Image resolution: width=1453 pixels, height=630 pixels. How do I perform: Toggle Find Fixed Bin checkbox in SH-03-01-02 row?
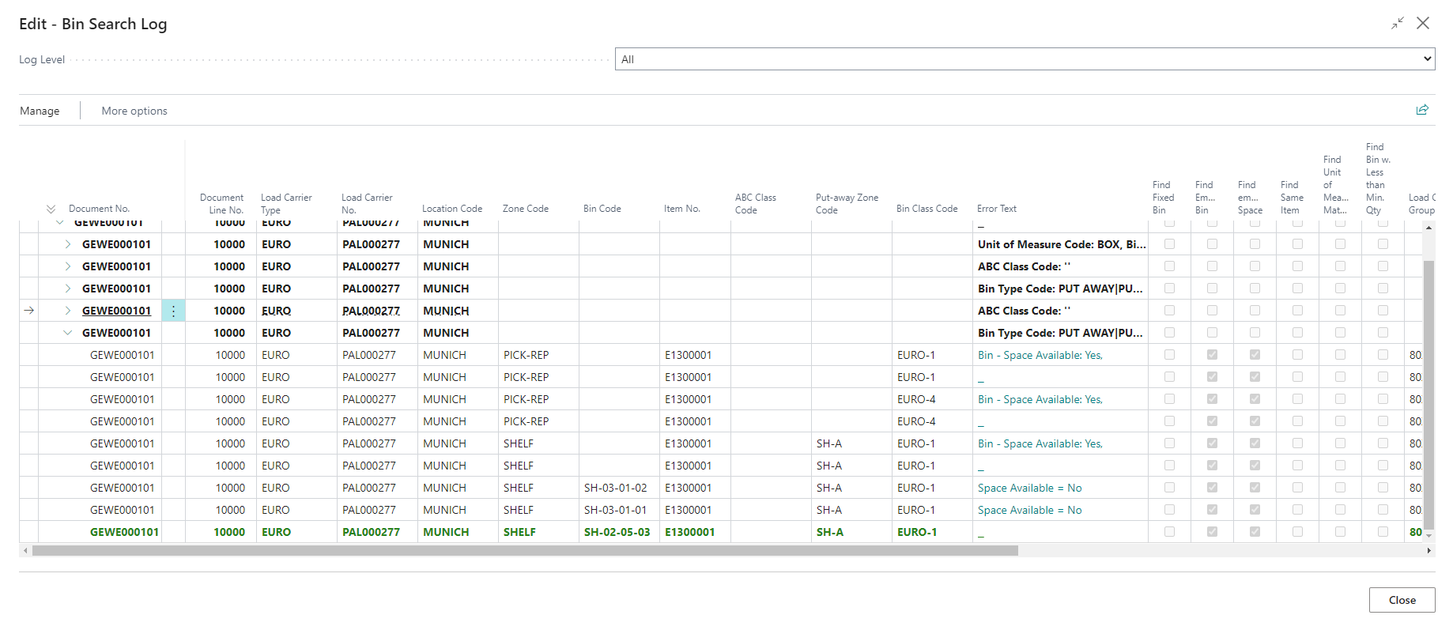(1169, 488)
